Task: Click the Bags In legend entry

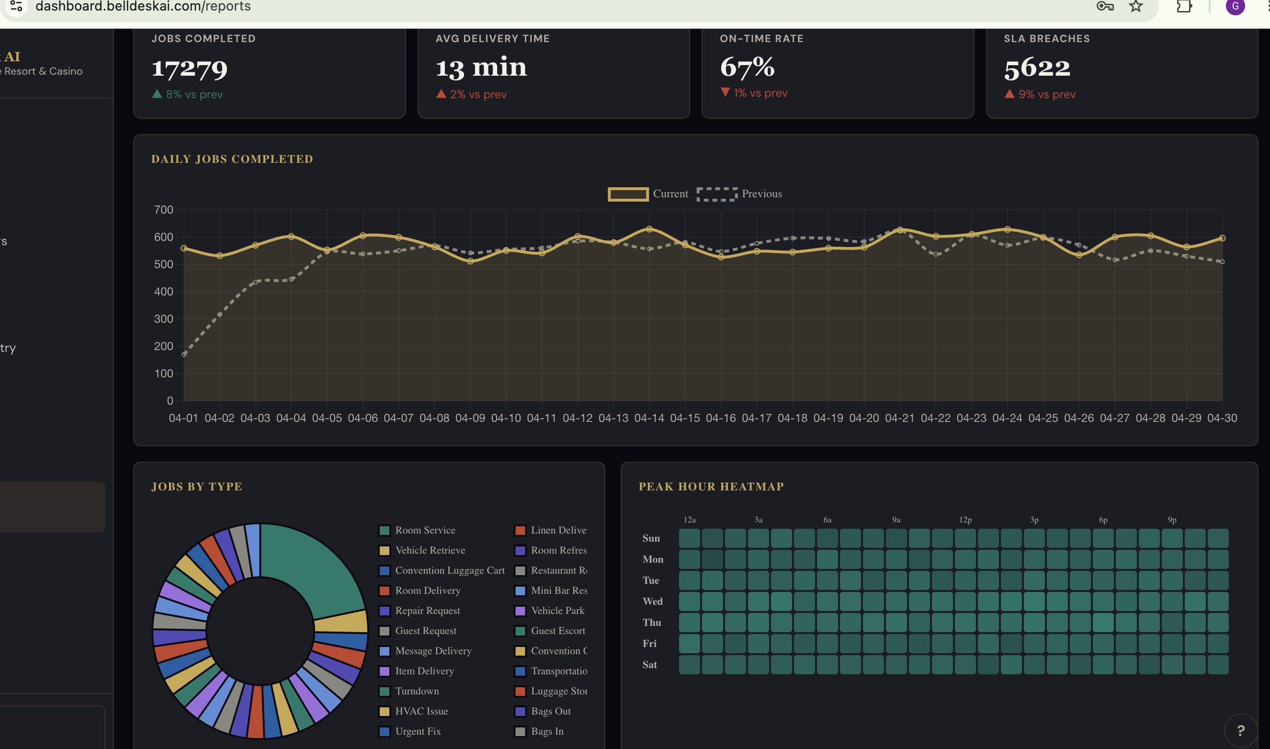Action: pyautogui.click(x=539, y=731)
